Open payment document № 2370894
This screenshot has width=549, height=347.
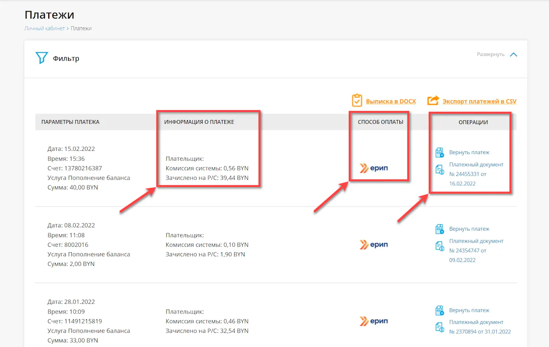(480, 332)
